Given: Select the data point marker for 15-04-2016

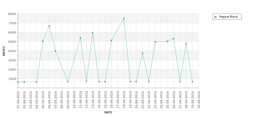Looking at the screenshot, I should coord(105,82).
